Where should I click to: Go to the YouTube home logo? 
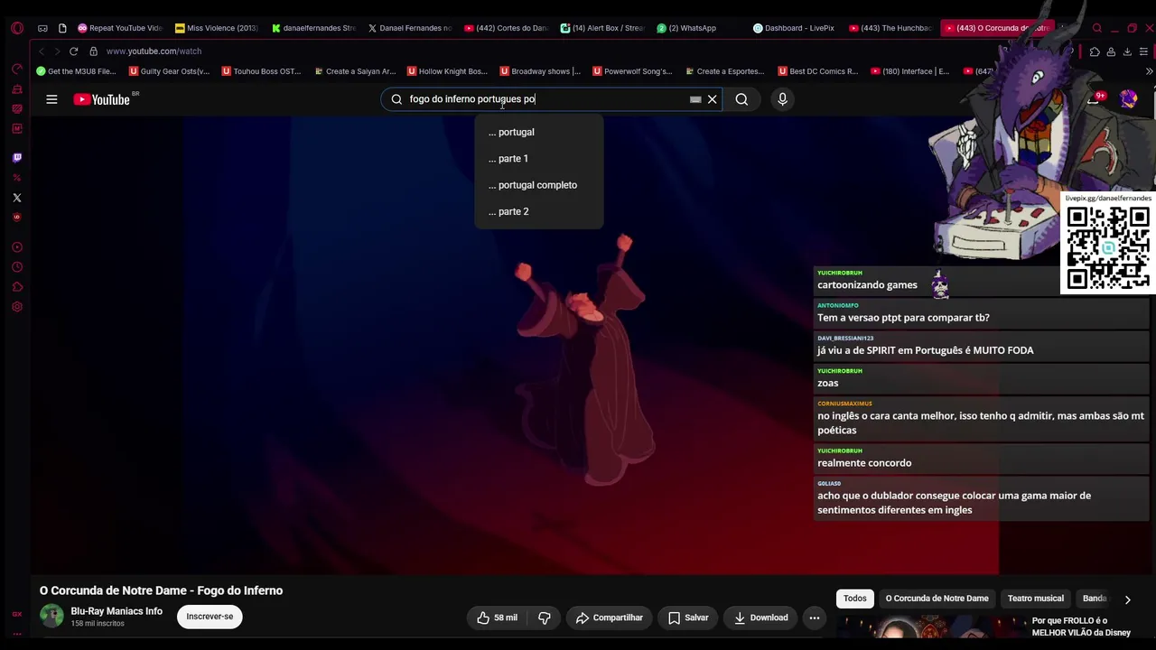(x=103, y=99)
